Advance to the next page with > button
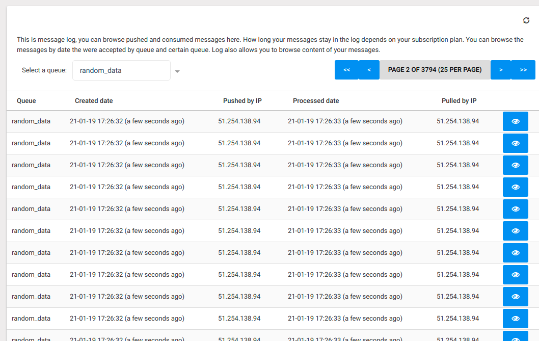 [x=501, y=70]
